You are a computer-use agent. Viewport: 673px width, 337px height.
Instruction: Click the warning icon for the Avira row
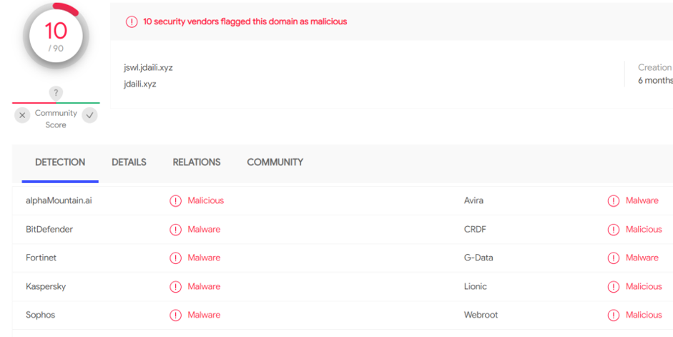tap(613, 201)
